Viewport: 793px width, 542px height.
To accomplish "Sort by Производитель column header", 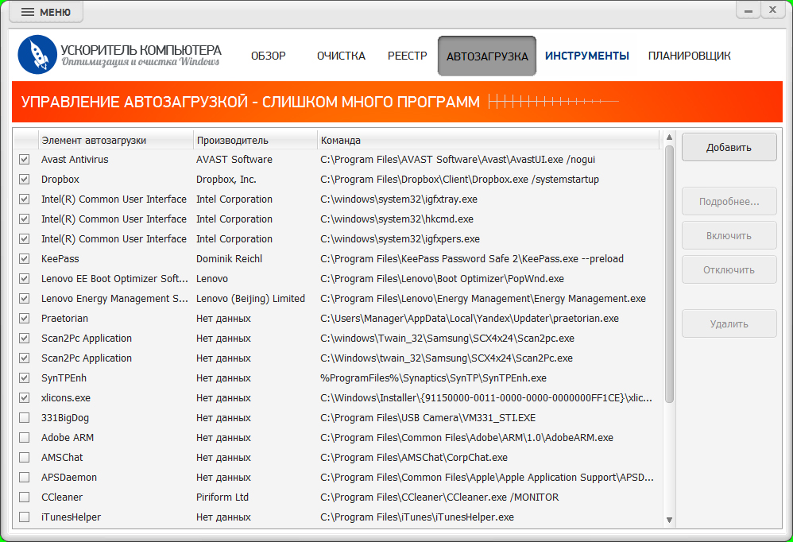I will coord(255,140).
